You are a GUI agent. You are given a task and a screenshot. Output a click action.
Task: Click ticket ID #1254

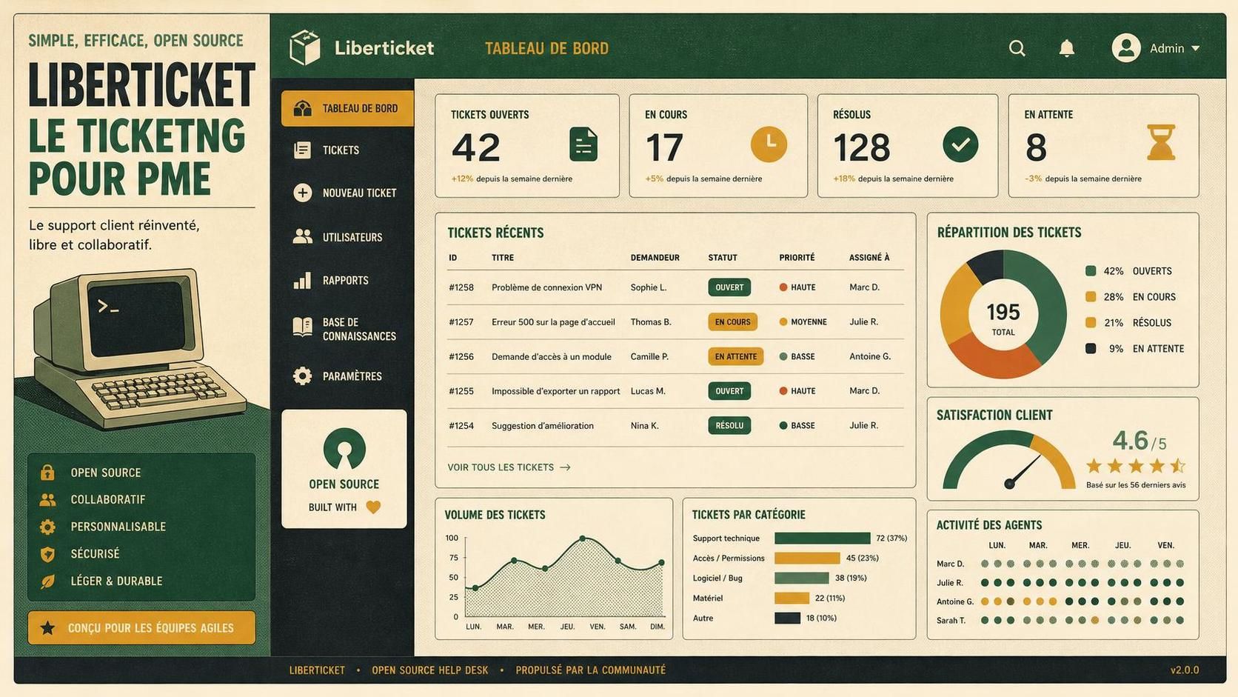click(461, 426)
